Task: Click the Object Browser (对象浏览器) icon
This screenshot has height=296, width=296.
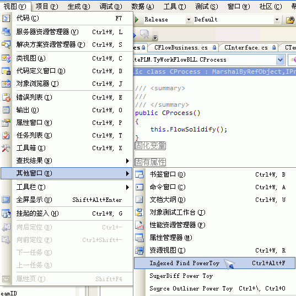Action: (x=6, y=84)
